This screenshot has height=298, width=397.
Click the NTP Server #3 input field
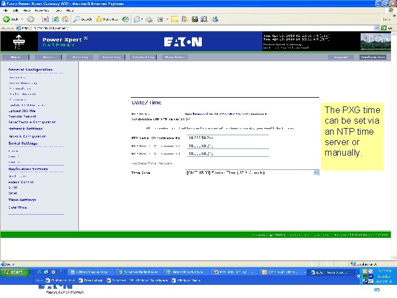tap(228, 153)
